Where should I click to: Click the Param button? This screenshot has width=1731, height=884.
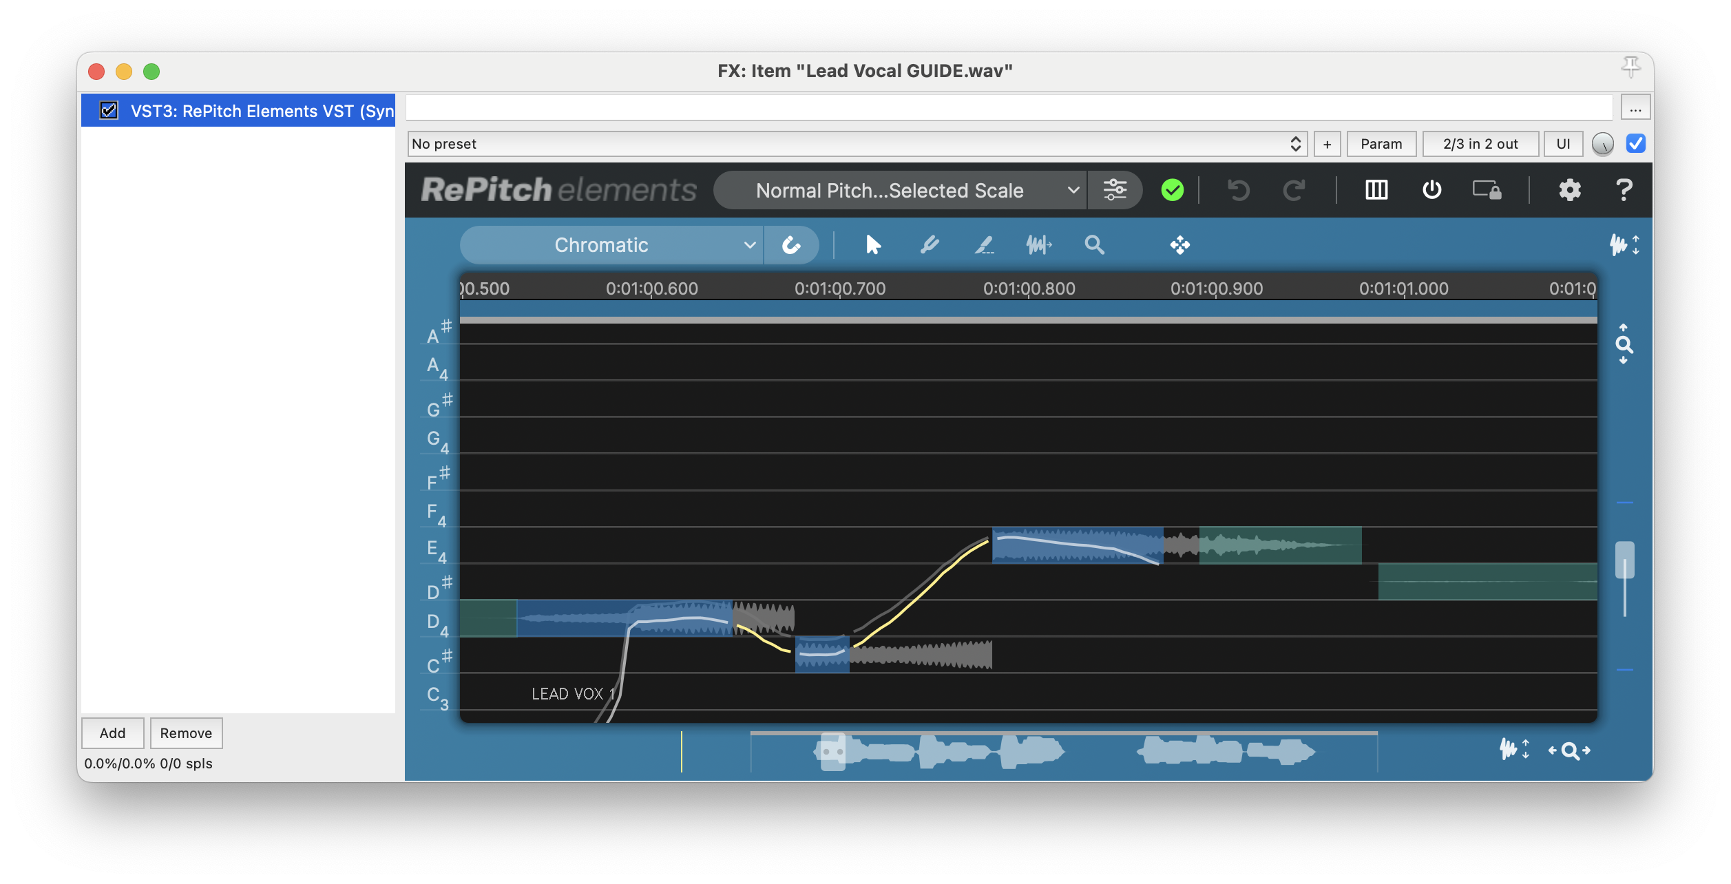1381,144
